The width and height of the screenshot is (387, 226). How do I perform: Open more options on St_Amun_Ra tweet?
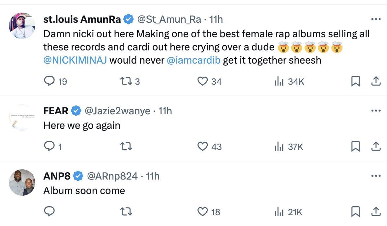[376, 19]
